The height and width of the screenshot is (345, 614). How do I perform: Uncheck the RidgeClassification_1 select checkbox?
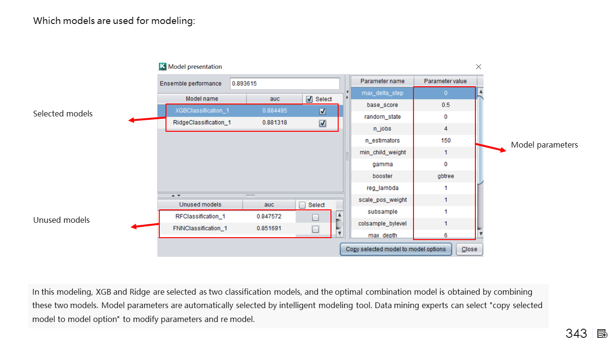pos(323,123)
